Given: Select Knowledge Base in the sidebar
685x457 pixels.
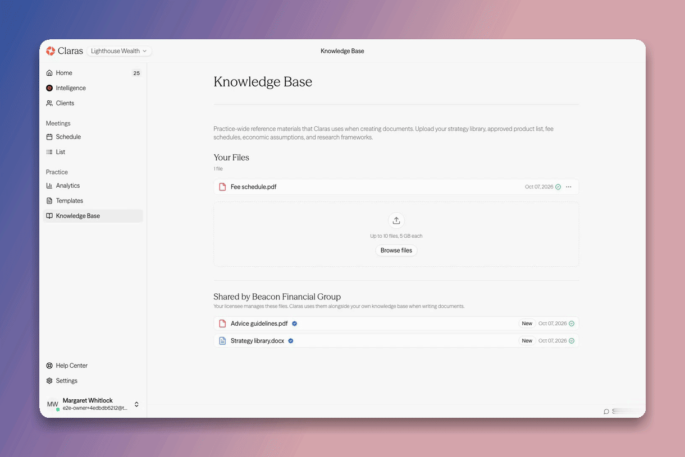Looking at the screenshot, I should (93, 216).
